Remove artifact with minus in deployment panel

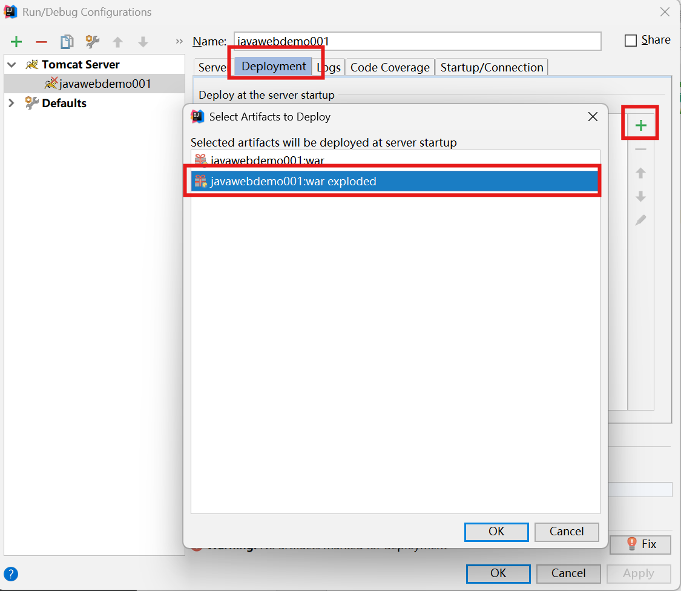click(640, 150)
